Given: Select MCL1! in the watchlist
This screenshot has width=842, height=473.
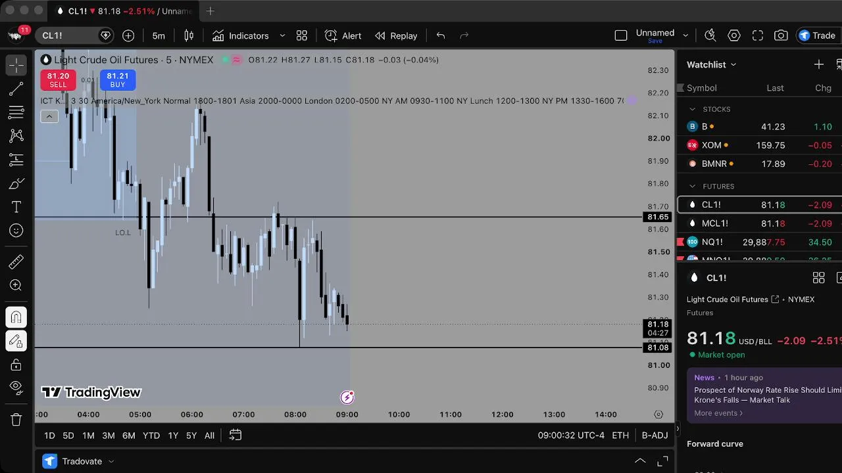Looking at the screenshot, I should [760, 223].
